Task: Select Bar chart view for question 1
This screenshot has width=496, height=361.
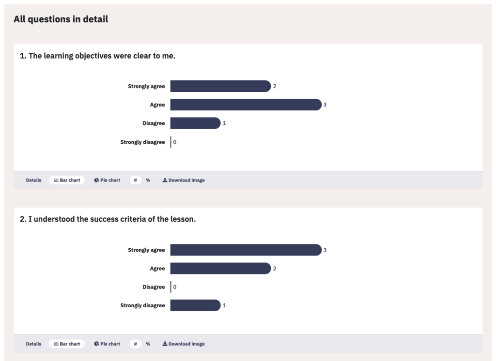Action: (x=67, y=180)
